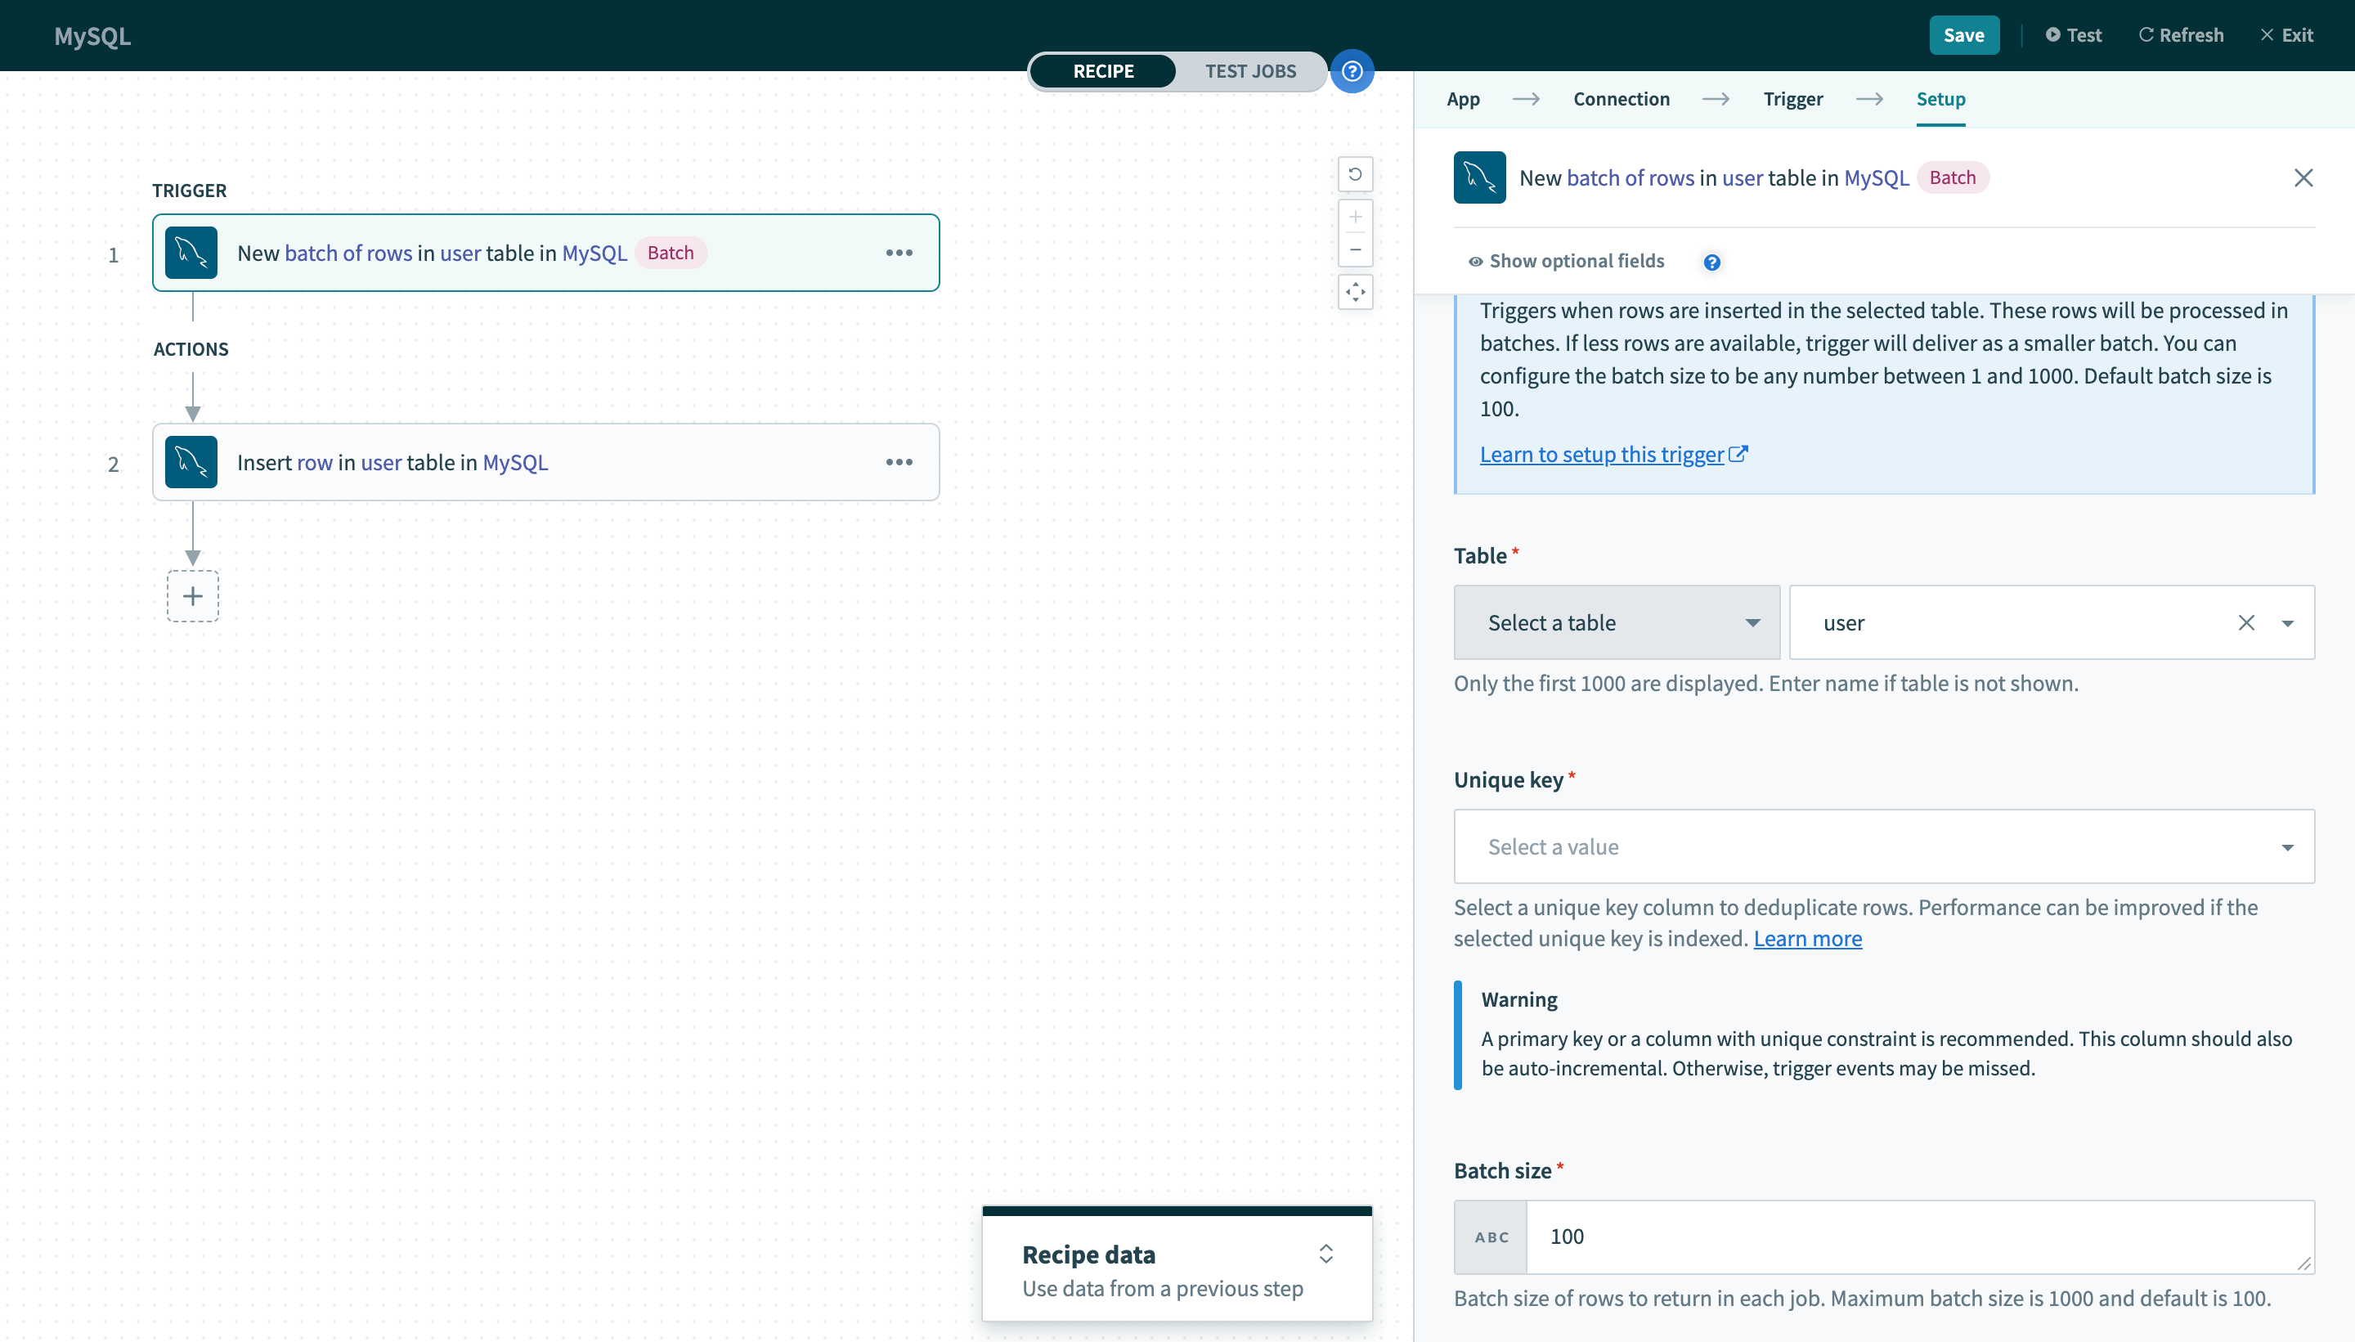Click the fit-to-view canvas icon

[1354, 292]
